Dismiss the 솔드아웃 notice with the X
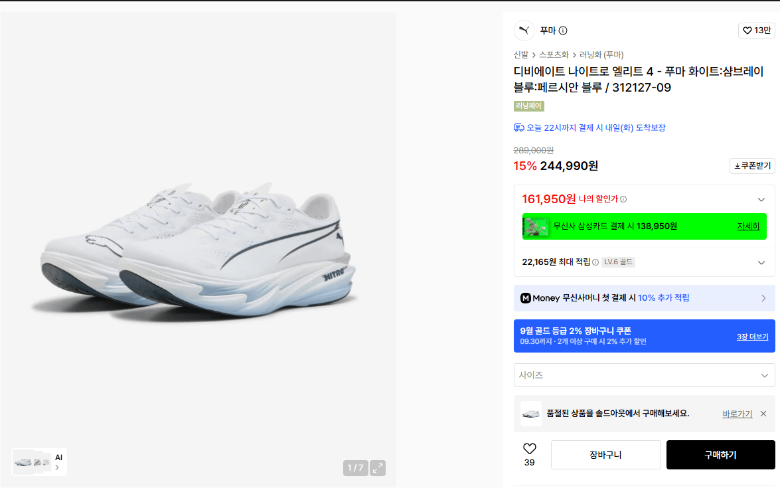Viewport: 780px width, 488px height. click(x=763, y=414)
